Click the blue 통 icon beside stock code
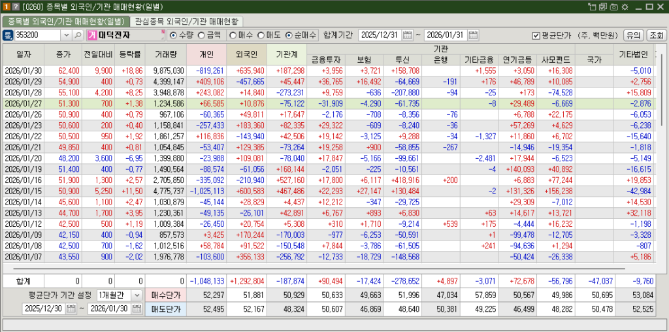669x332 pixels. pyautogui.click(x=8, y=35)
